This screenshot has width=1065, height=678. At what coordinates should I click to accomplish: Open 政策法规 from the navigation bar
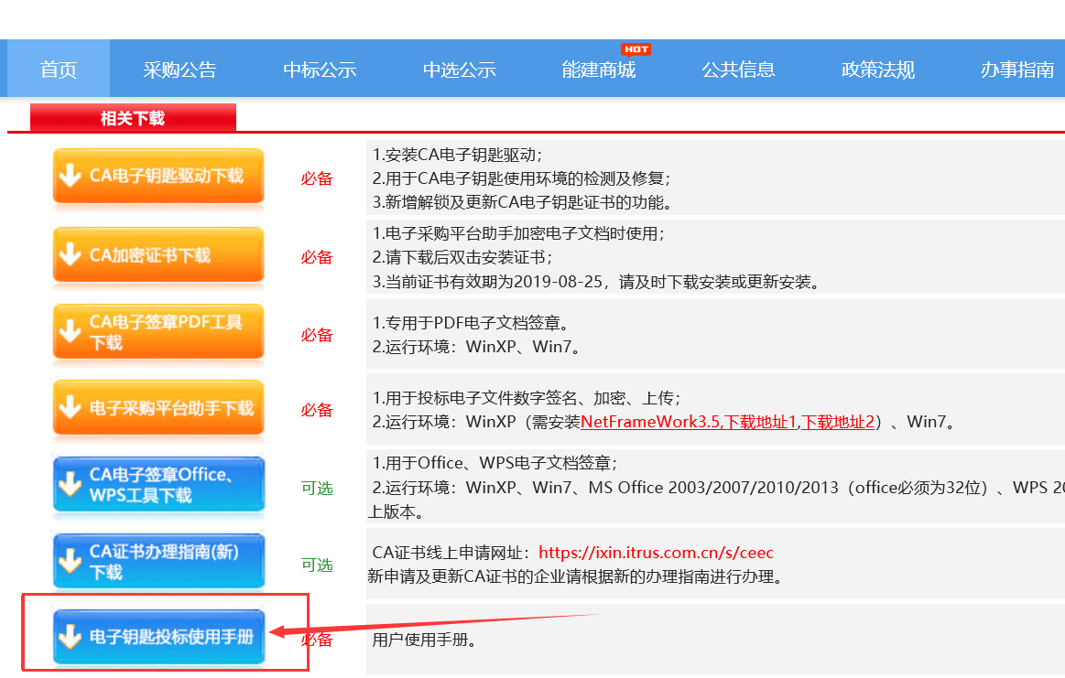[x=878, y=70]
